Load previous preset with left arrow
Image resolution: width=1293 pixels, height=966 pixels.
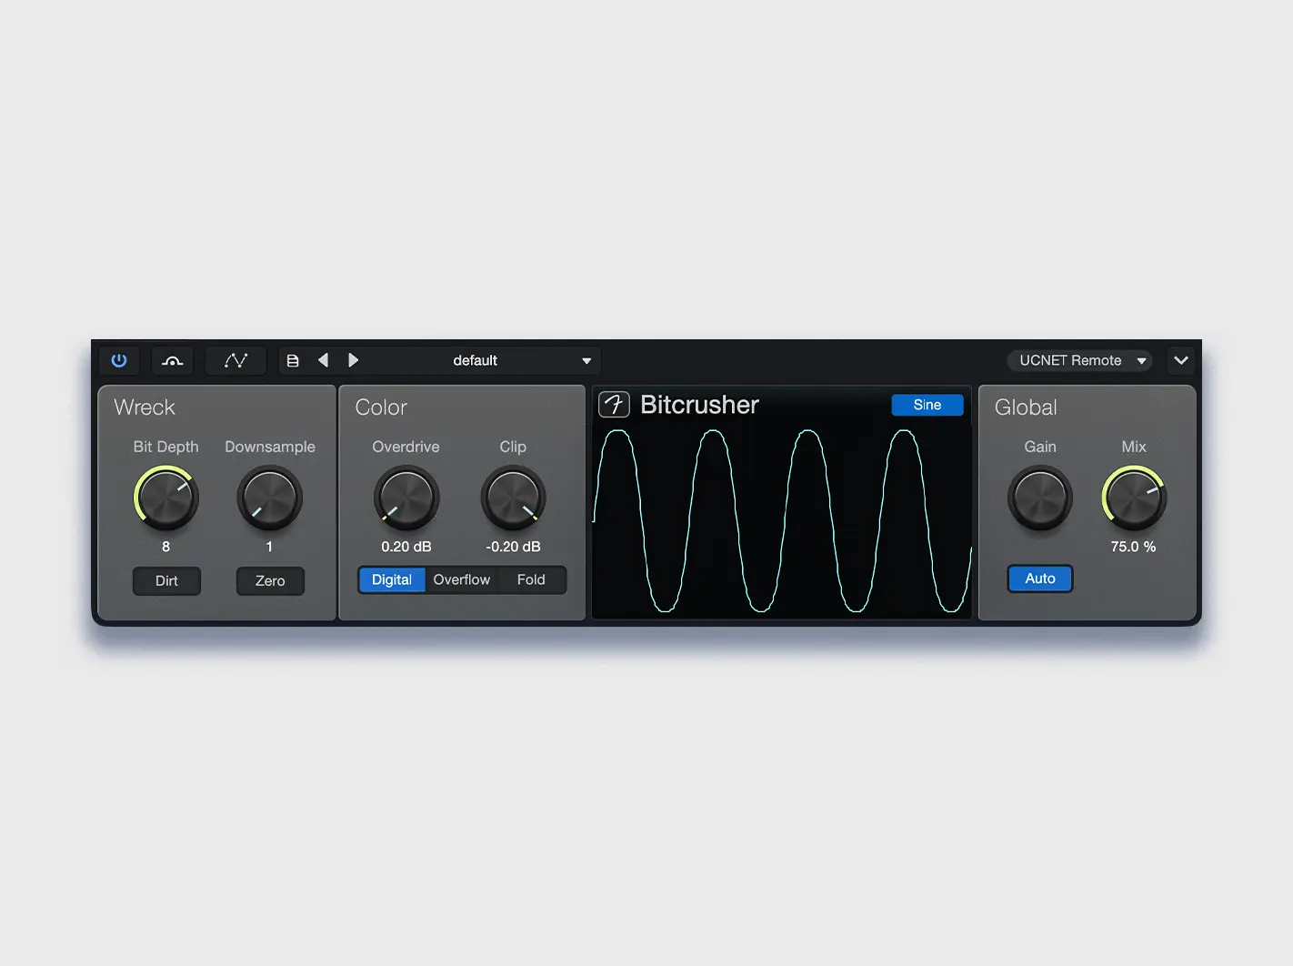[x=323, y=360]
